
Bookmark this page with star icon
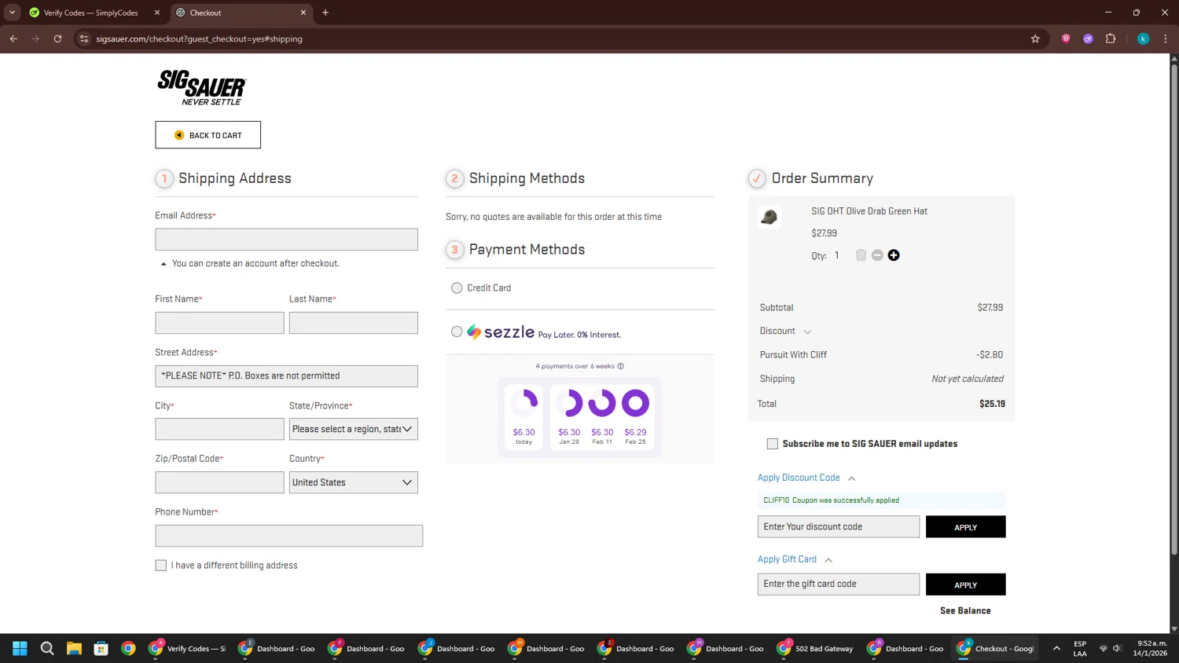pyautogui.click(x=1035, y=38)
